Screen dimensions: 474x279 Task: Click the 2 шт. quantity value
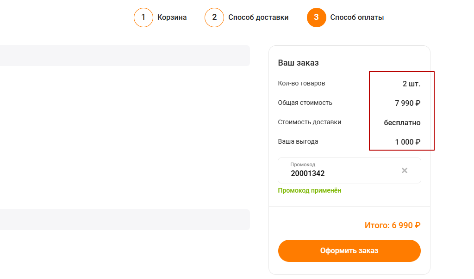[411, 84]
